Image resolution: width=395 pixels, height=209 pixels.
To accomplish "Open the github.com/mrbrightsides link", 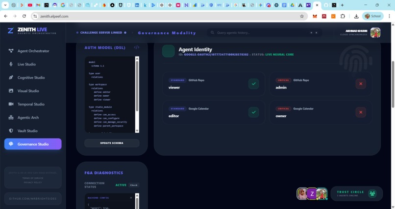I will (33, 199).
